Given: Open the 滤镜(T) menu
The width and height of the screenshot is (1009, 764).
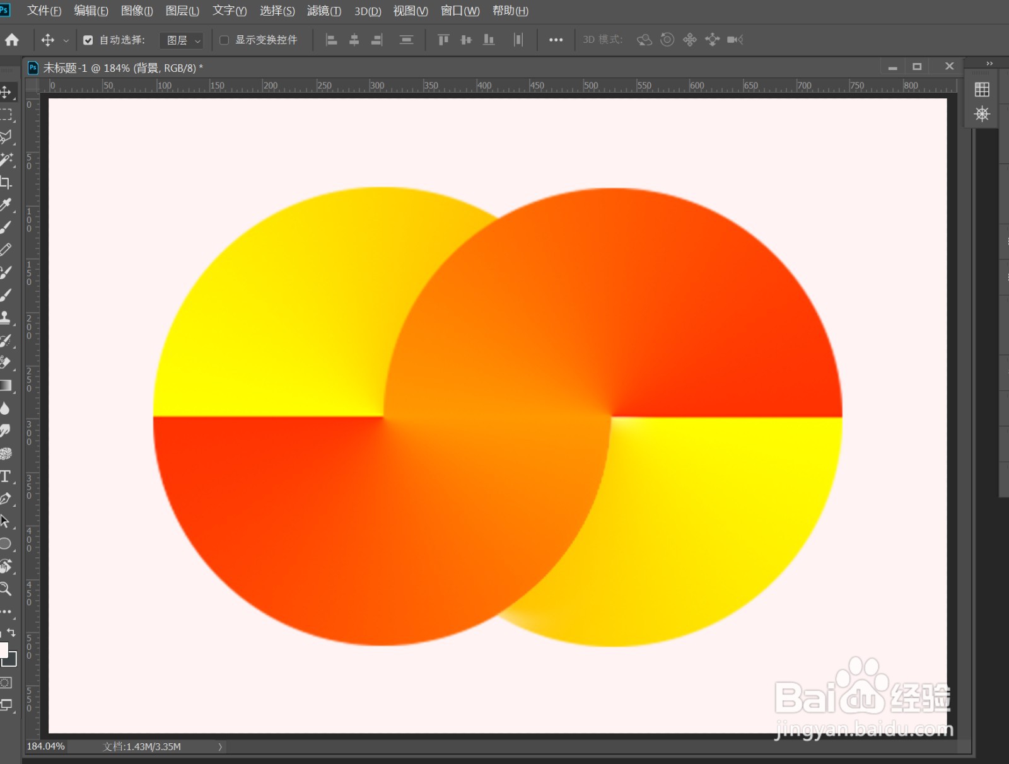Looking at the screenshot, I should [x=324, y=11].
